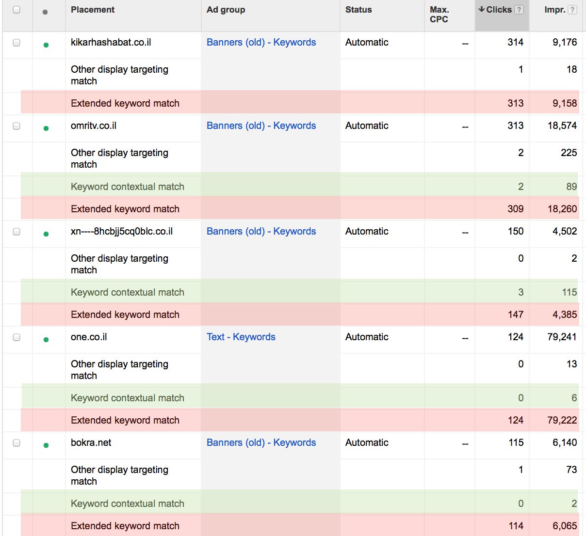Click the 114 clicks value
Screen dimensions: 586x536
[516, 526]
